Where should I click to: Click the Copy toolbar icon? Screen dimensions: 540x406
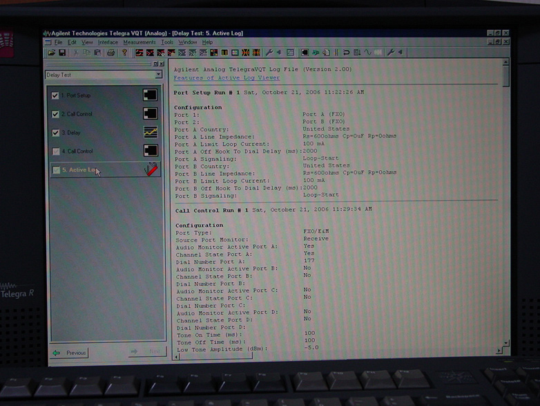point(86,53)
